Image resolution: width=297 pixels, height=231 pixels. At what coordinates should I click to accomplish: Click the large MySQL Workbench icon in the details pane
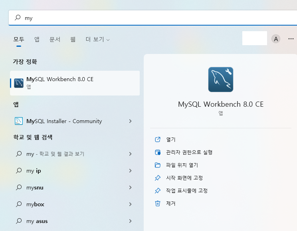click(221, 80)
